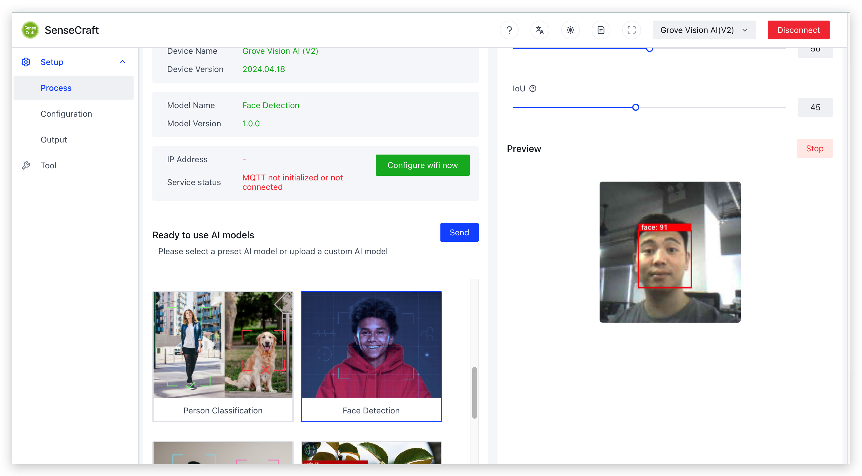The width and height of the screenshot is (862, 476).
Task: Click the IoU help info icon
Action: tap(533, 88)
